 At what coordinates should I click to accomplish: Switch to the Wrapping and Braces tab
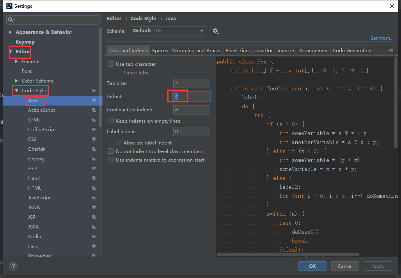197,51
